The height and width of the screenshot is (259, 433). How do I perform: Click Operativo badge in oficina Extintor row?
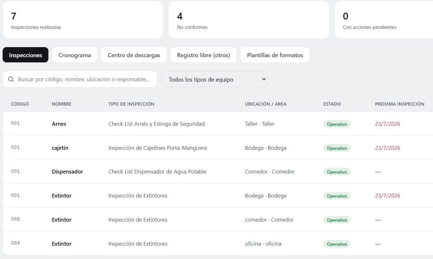[x=337, y=244]
